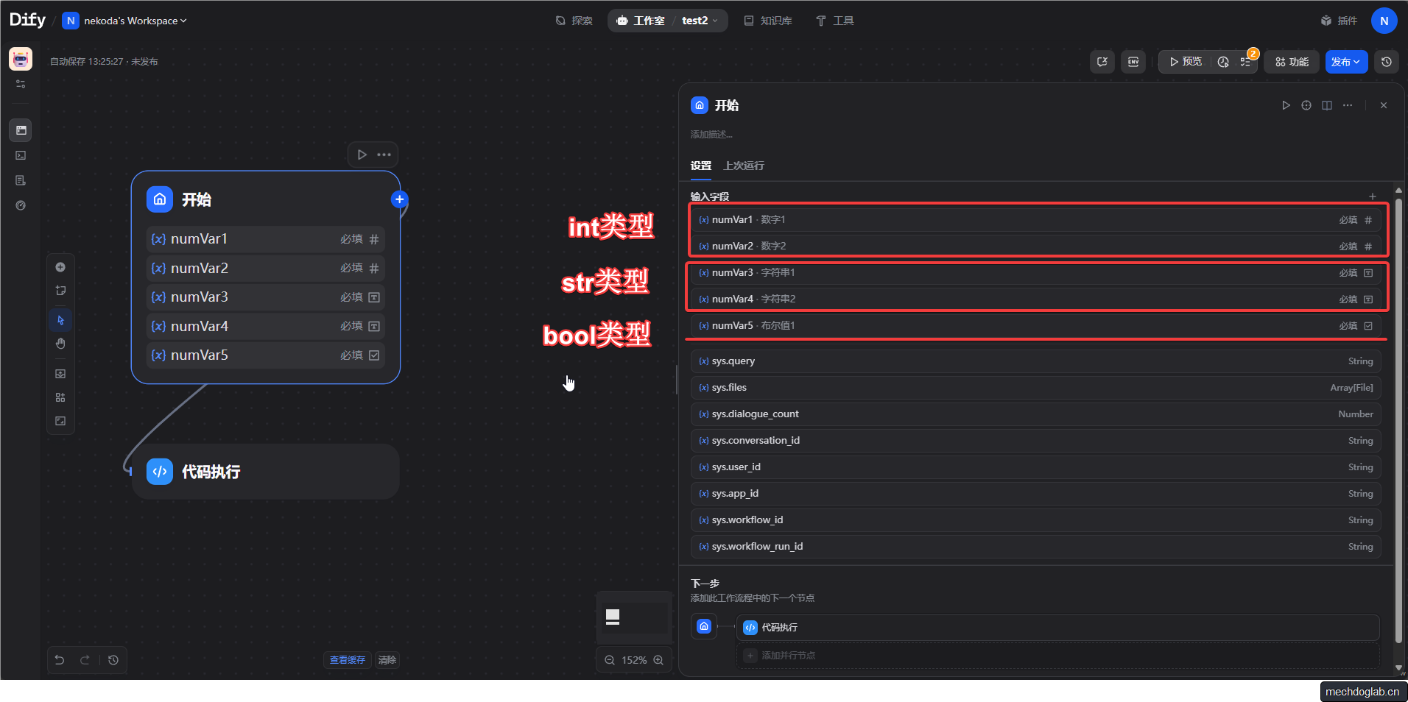Click the 查看缓存 link
The width and height of the screenshot is (1408, 702).
coord(347,660)
